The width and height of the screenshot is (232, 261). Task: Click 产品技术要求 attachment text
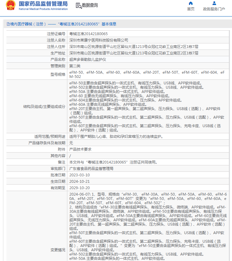(80, 149)
